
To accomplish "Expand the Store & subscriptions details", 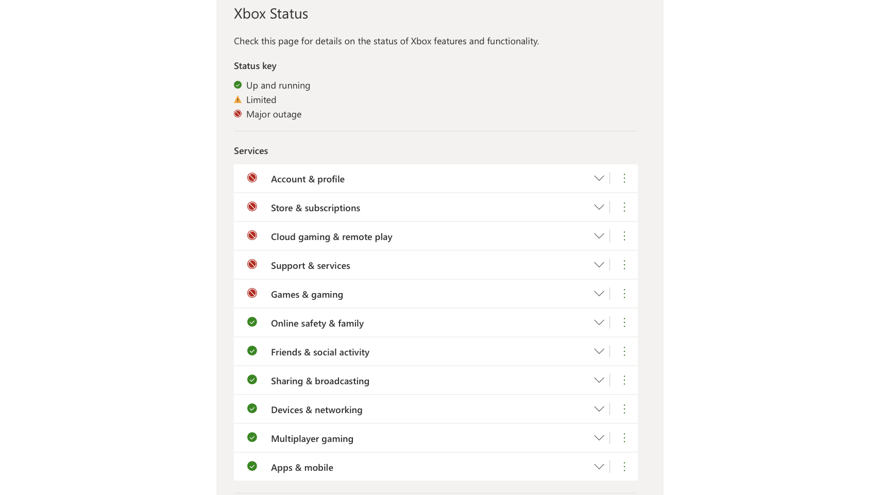I will (x=599, y=207).
